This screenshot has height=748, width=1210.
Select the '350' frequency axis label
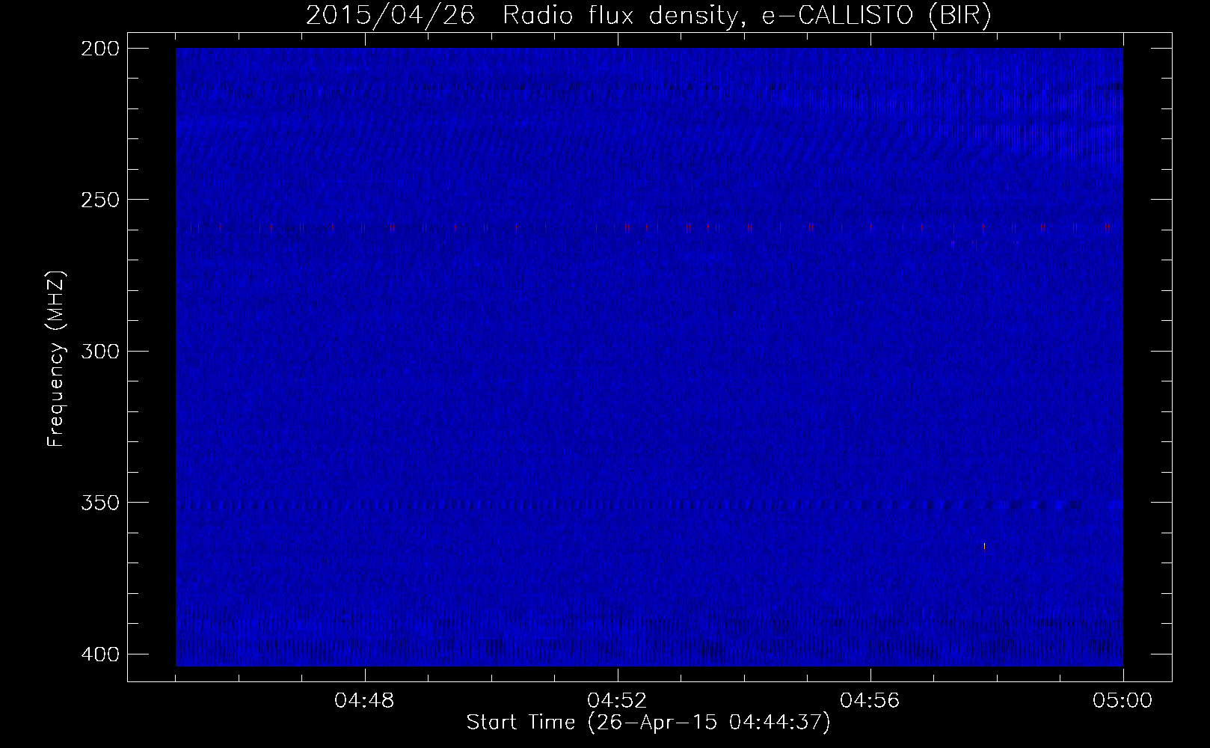pyautogui.click(x=99, y=503)
